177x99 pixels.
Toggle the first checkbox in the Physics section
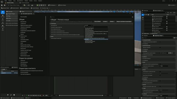pyautogui.click(x=160, y=71)
